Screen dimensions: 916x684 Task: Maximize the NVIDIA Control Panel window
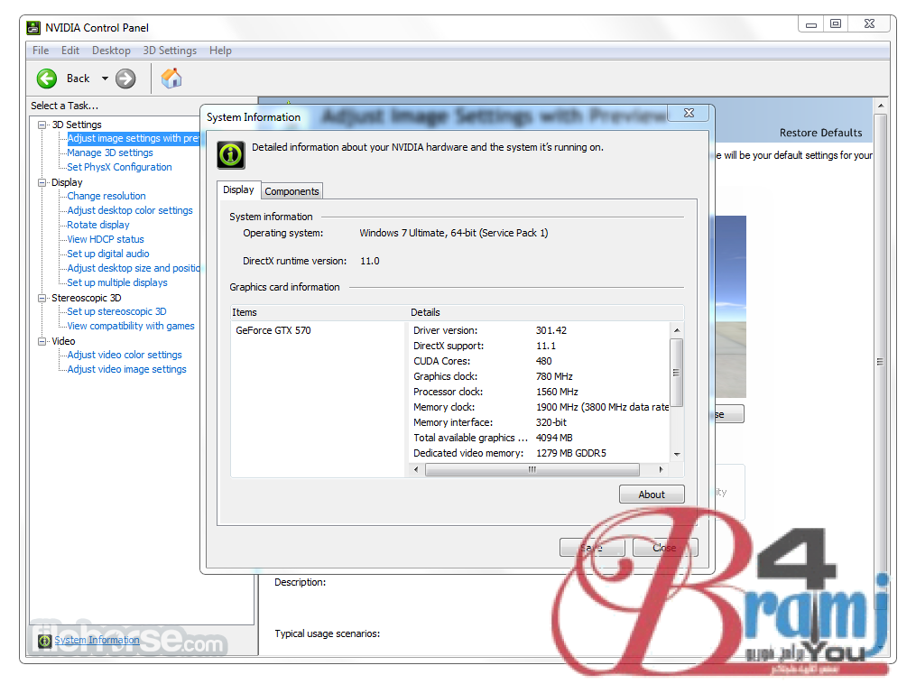click(x=836, y=24)
